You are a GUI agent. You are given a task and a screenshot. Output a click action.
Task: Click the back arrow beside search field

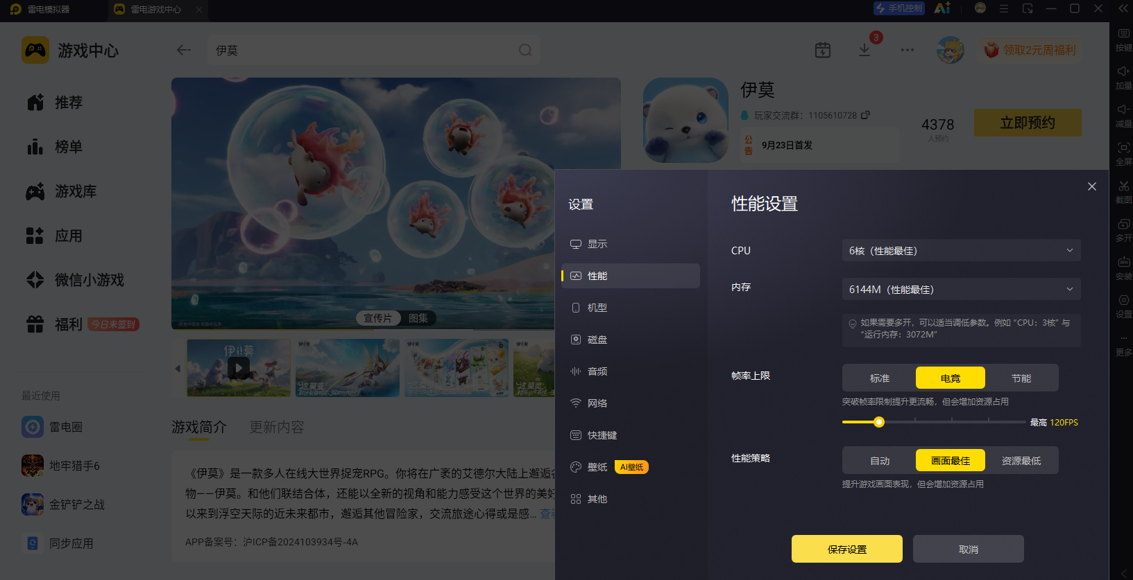tap(184, 50)
